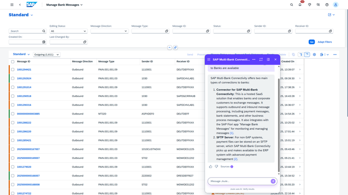The width and height of the screenshot is (348, 195).
Task: Click the Message Direction column header
Action: (x=82, y=61)
